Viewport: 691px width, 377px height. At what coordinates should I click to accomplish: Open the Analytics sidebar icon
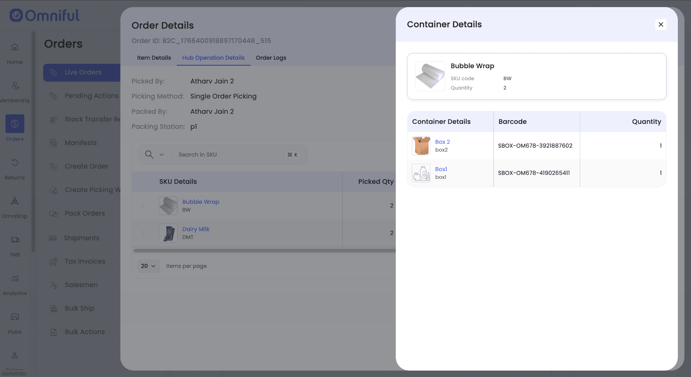point(15,278)
